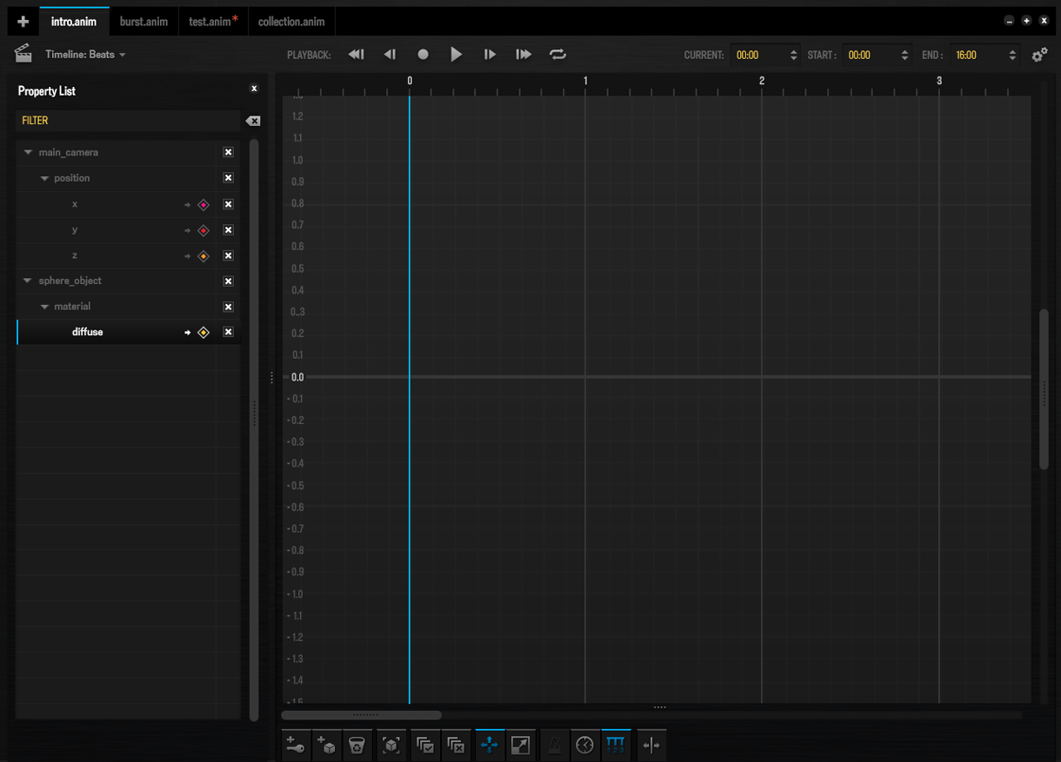Collapse the main_camera tree node
This screenshot has height=762, width=1061.
[x=28, y=152]
